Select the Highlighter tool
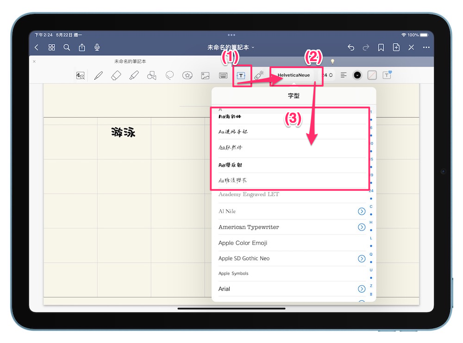The height and width of the screenshot is (343, 463). (134, 75)
